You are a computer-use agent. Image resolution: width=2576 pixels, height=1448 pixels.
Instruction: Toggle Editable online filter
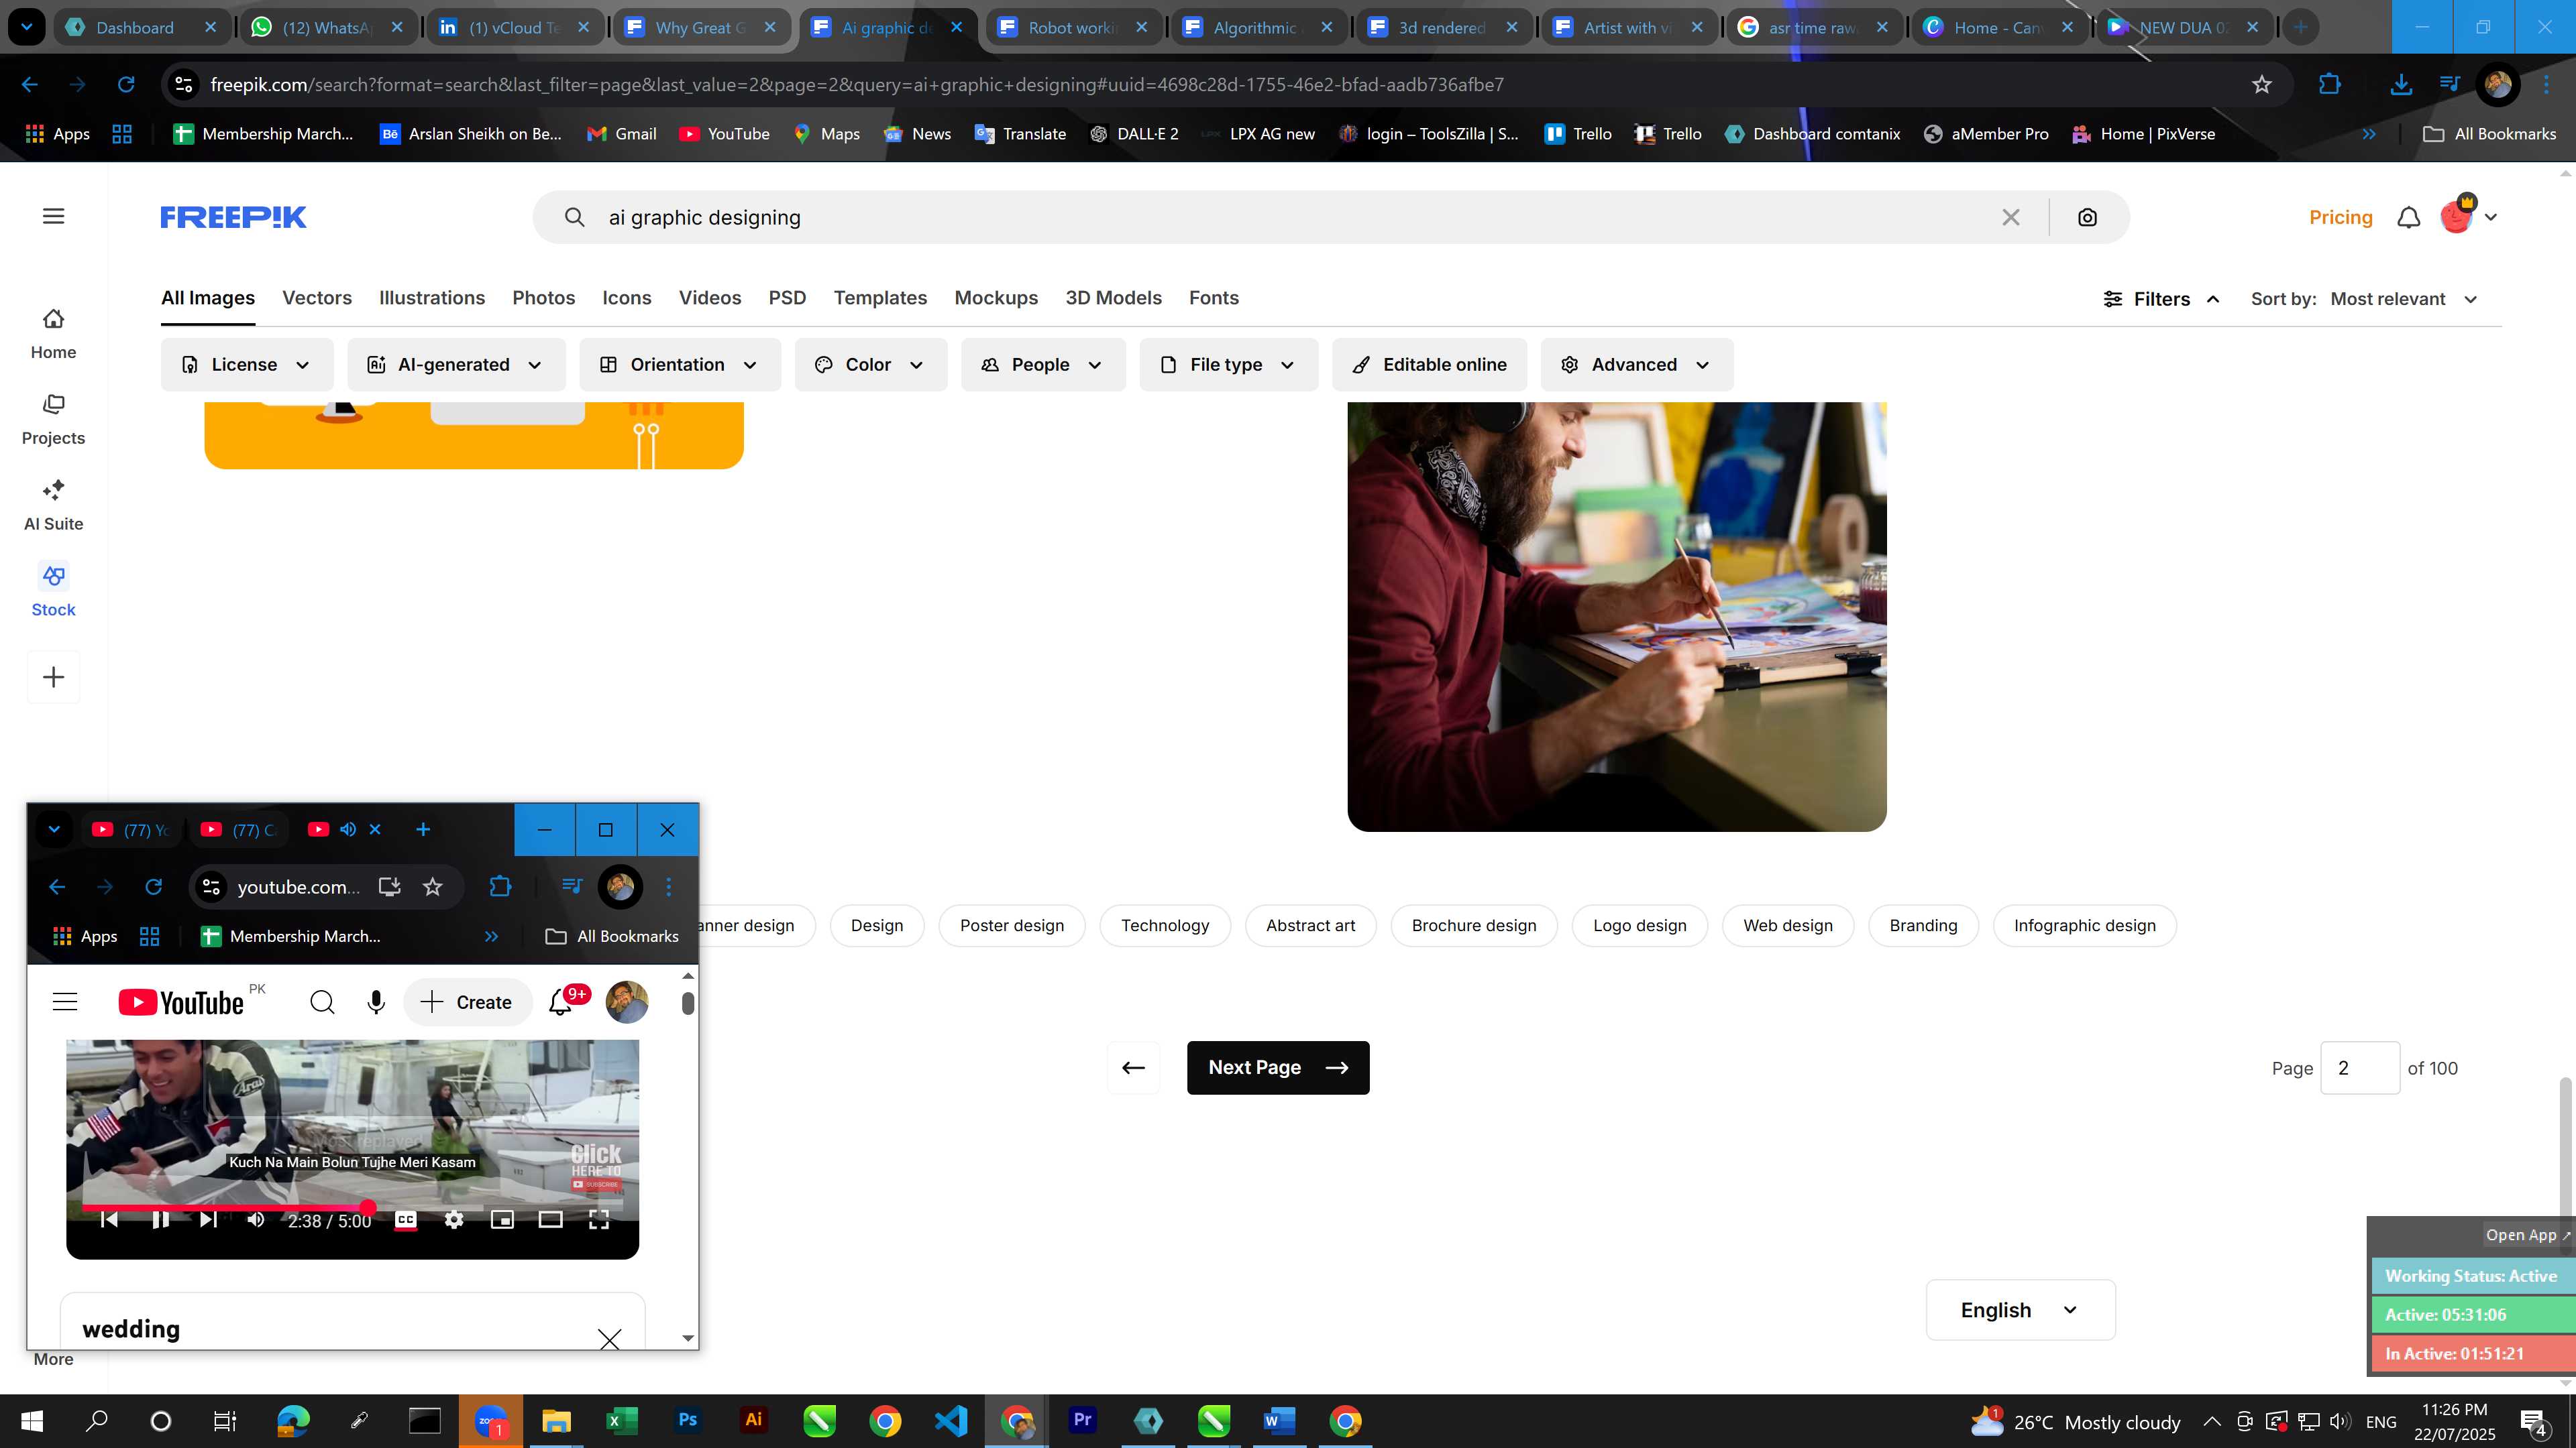coord(1429,365)
